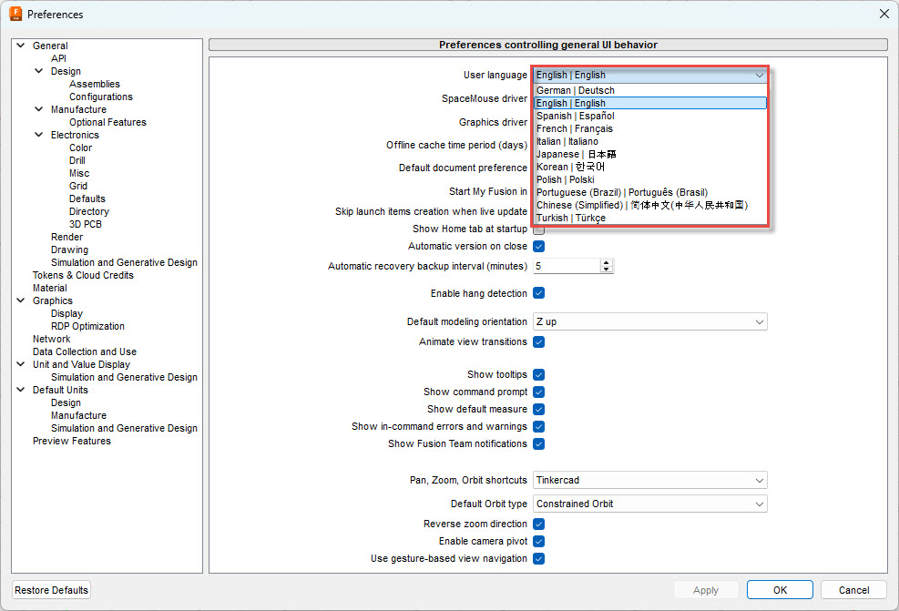Open Optional Features preferences
899x611 pixels.
(107, 122)
